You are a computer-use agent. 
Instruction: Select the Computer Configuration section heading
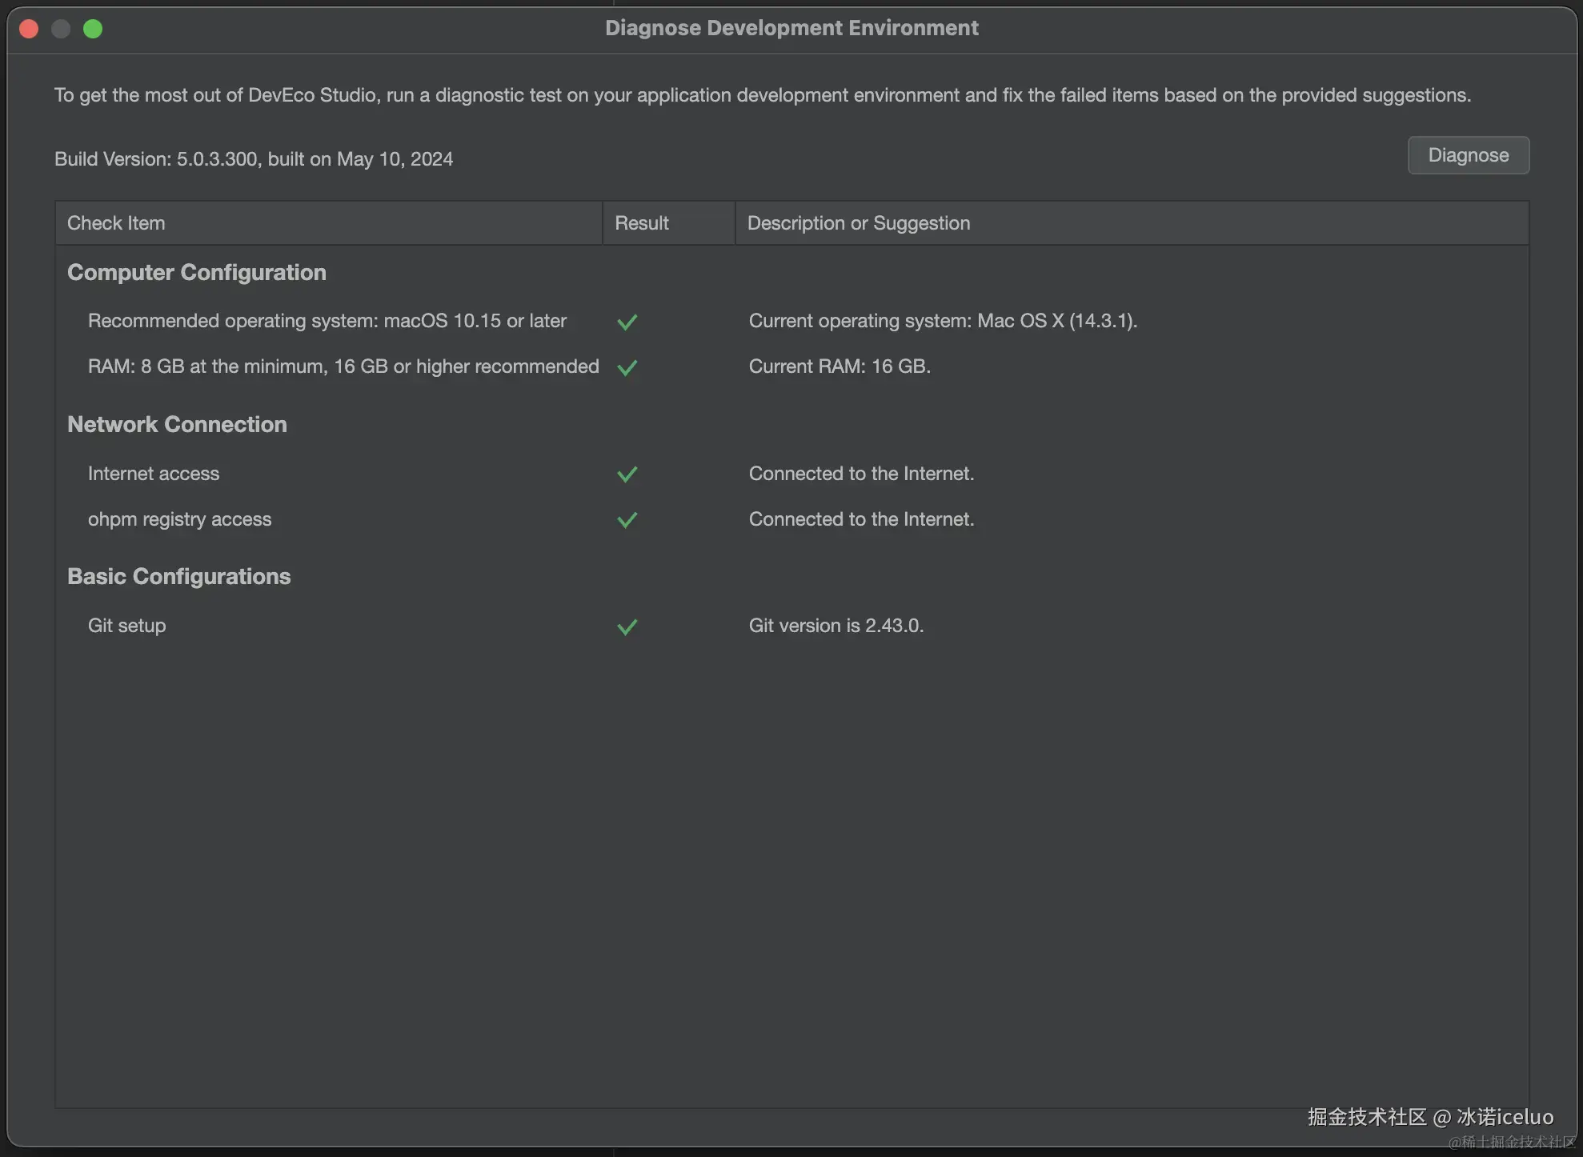pos(197,273)
